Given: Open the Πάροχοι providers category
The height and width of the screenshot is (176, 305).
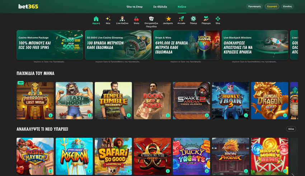Looking at the screenshot, I should tap(206, 20).
